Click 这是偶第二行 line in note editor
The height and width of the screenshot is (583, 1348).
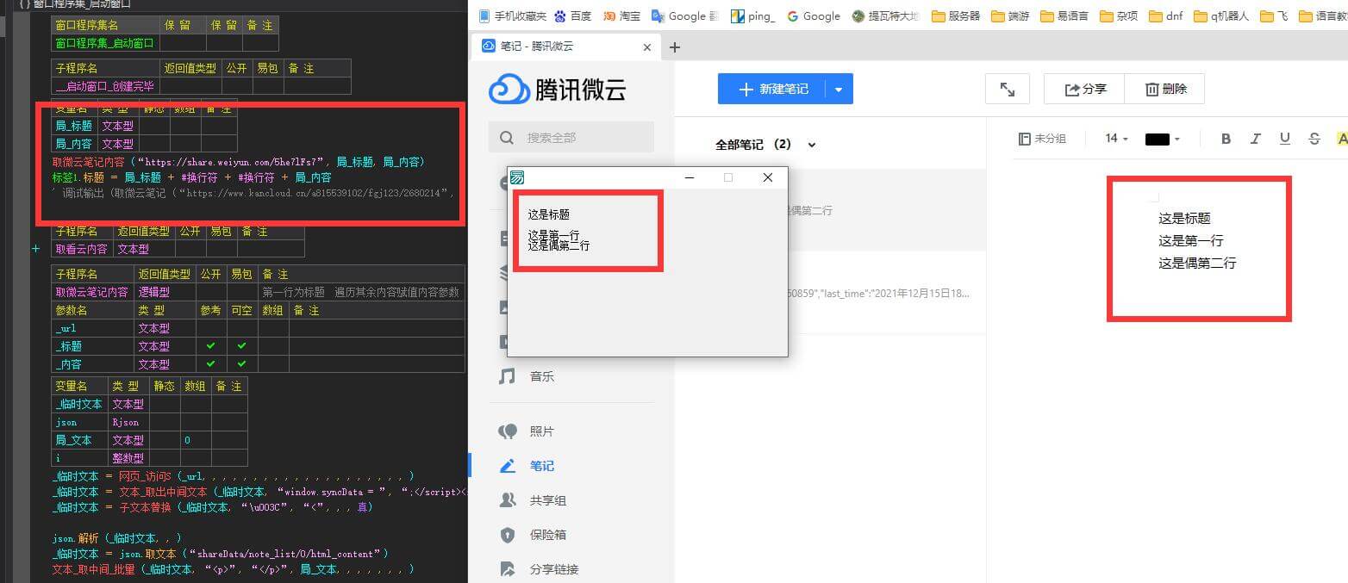(x=1197, y=264)
